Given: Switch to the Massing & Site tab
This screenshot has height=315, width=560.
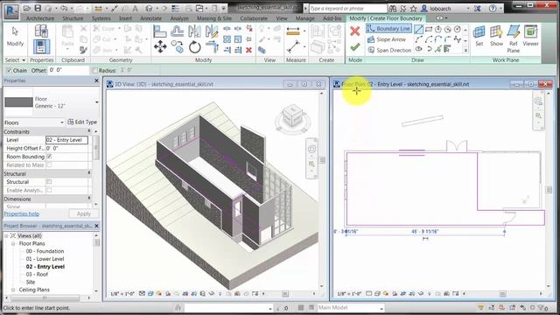Looking at the screenshot, I should [x=214, y=18].
